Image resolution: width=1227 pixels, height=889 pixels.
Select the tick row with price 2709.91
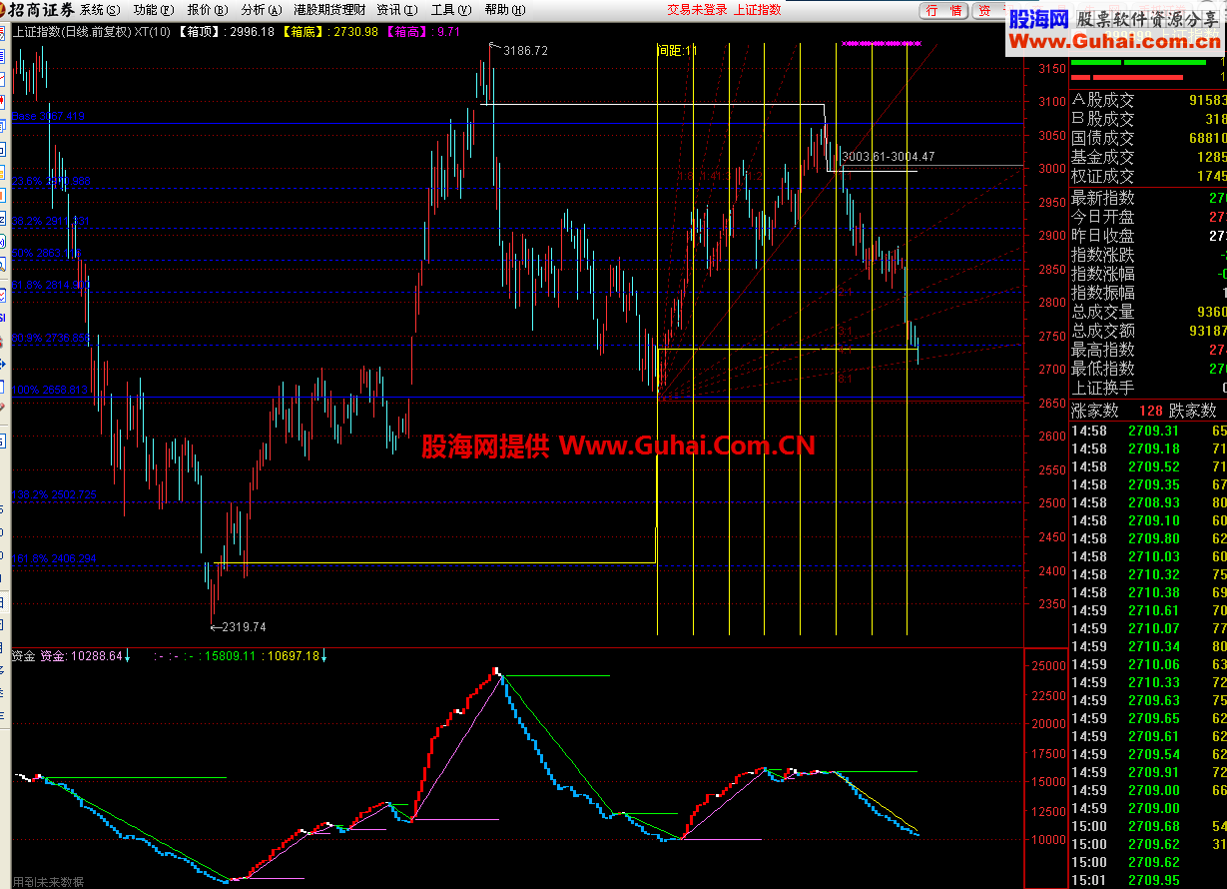[1148, 772]
